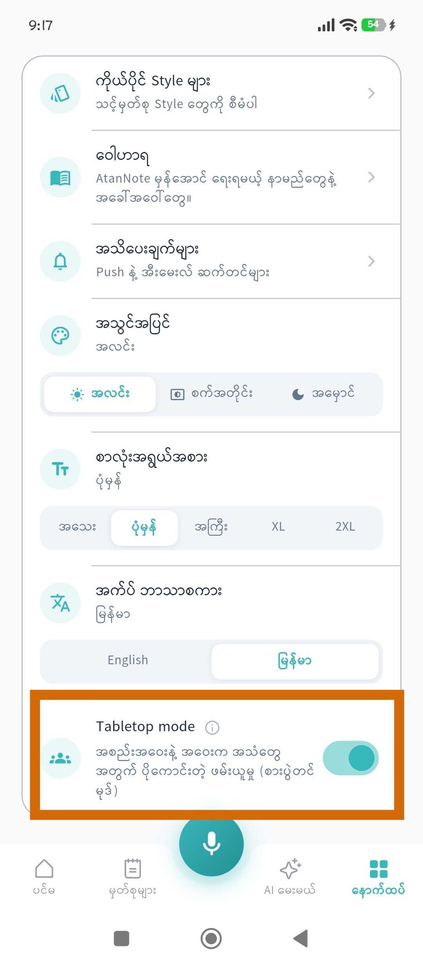Tap the Tabletop mode info icon
Viewport: 423px width, 964px height.
212,728
